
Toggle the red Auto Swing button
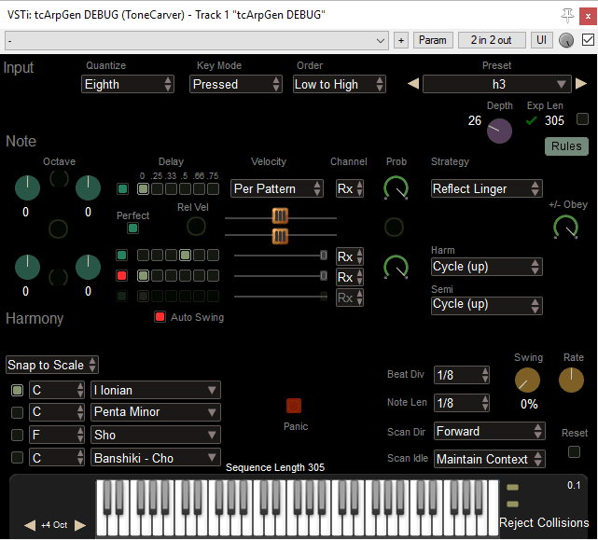(x=160, y=316)
